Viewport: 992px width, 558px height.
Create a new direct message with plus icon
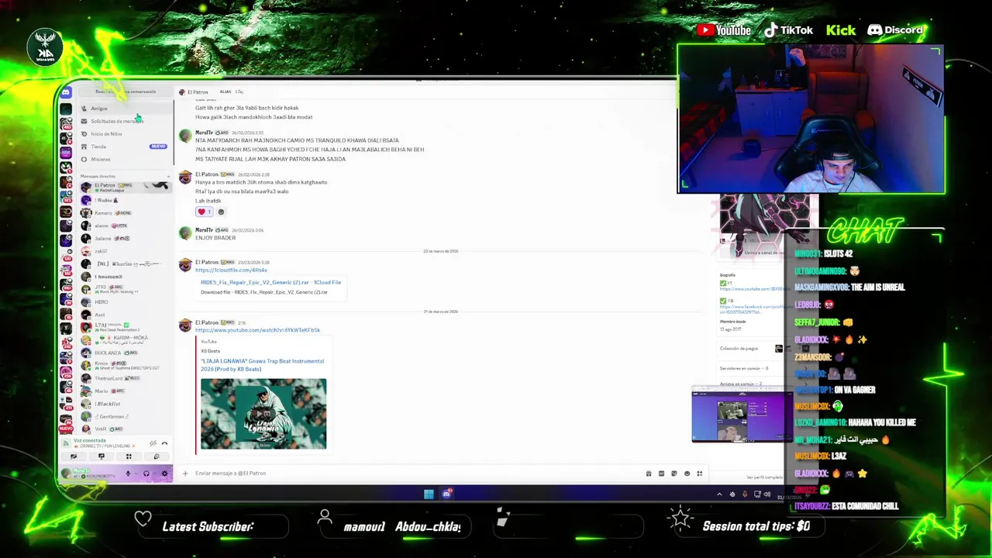coord(168,177)
